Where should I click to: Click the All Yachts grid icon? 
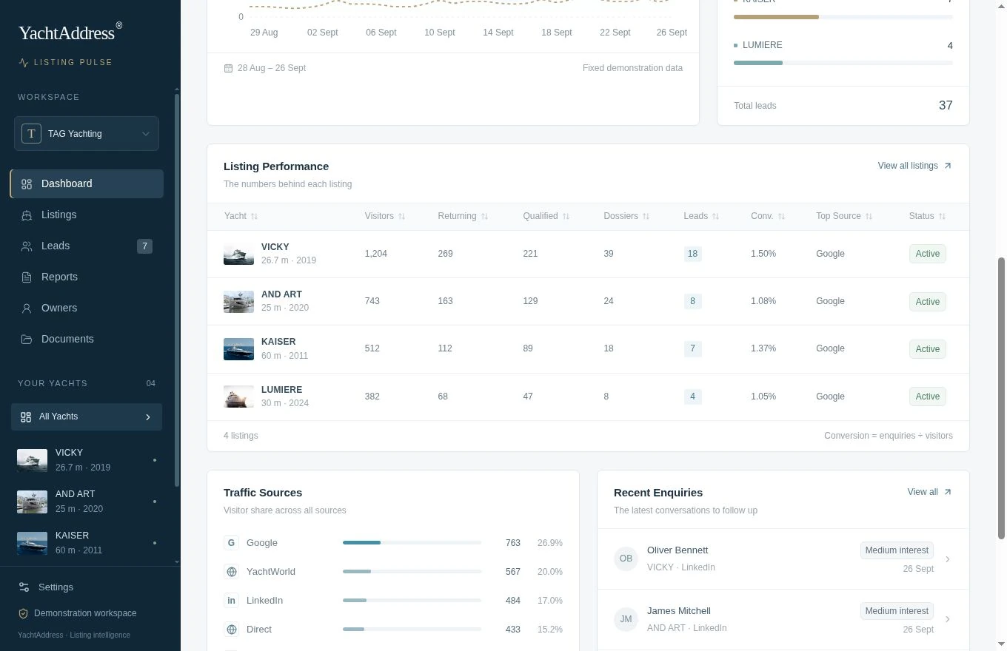click(x=26, y=417)
